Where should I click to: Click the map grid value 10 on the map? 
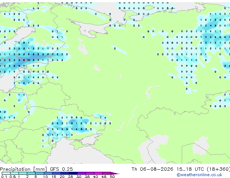point(29,60)
